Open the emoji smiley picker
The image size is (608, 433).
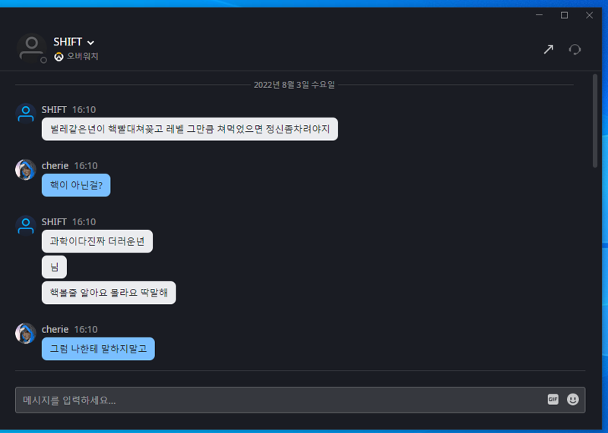(x=573, y=400)
